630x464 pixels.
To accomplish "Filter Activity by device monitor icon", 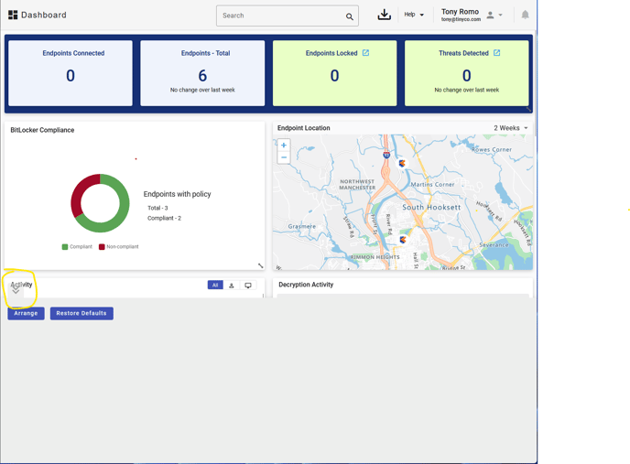I will (x=248, y=286).
